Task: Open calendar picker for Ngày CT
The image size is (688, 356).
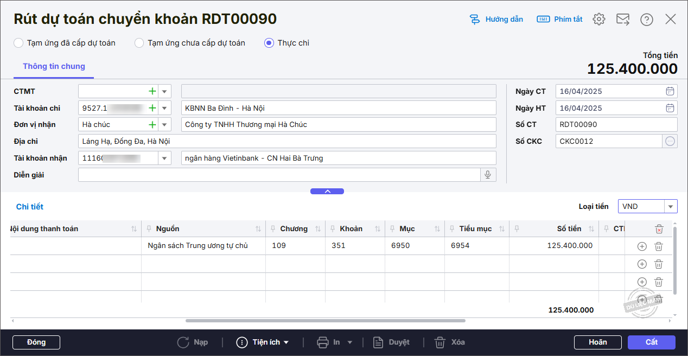Action: [670, 91]
